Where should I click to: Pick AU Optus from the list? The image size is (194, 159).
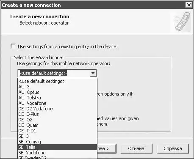(x=57, y=92)
